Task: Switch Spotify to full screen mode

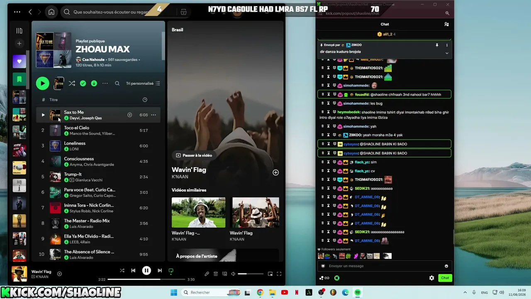Action: coord(279,274)
